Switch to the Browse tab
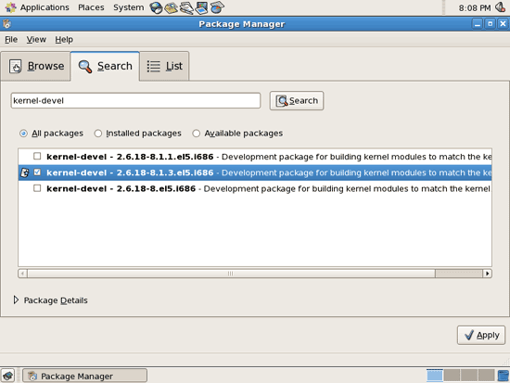Viewport: 510px width, 383px height. click(x=36, y=66)
